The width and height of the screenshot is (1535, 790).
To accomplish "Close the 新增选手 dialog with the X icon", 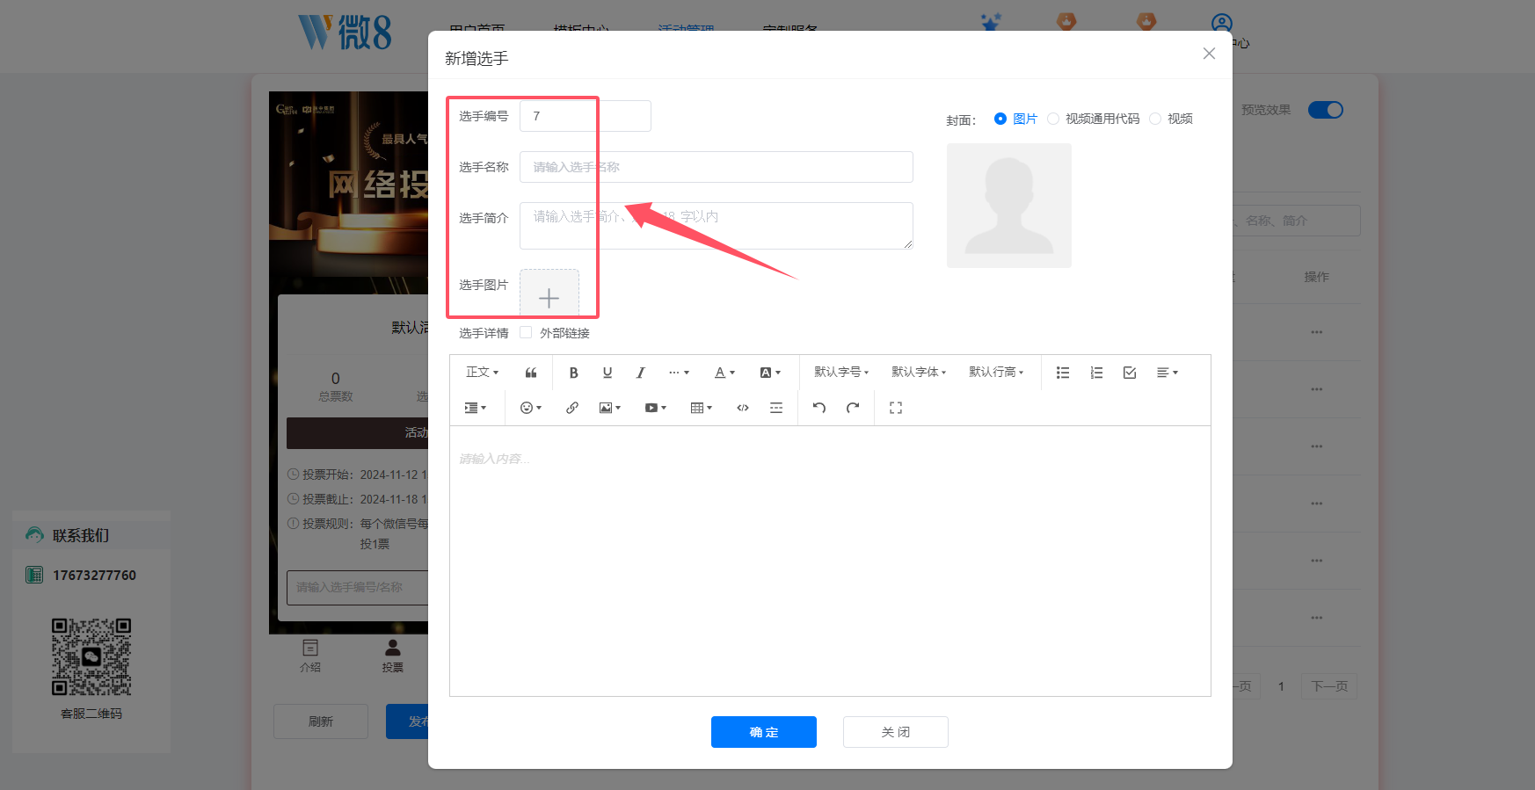I will [x=1209, y=54].
